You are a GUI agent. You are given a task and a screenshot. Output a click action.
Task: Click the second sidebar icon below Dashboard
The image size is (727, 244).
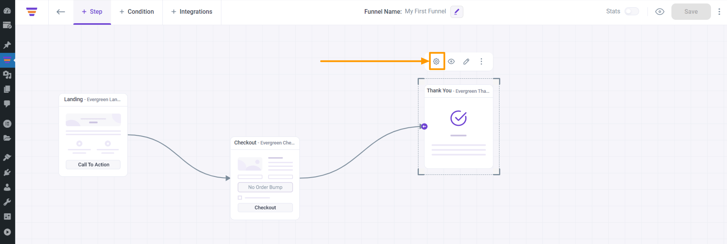coord(7,25)
